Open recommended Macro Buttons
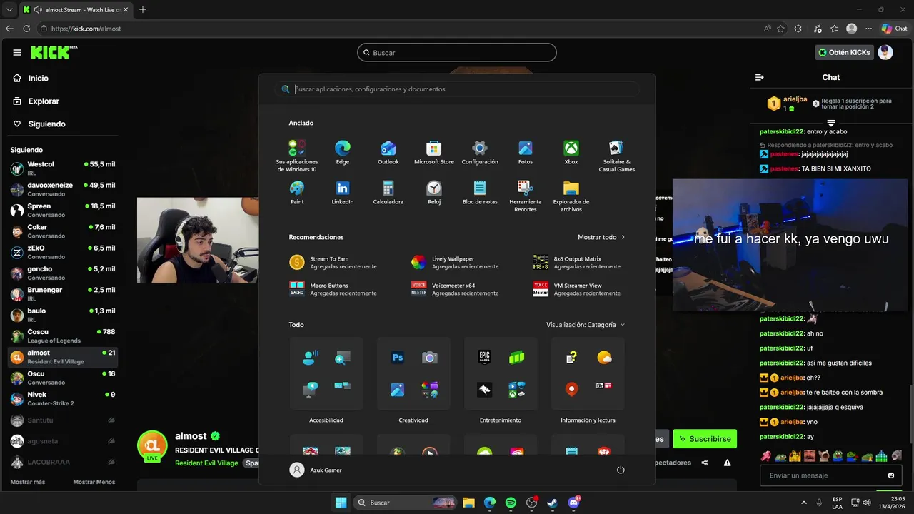 point(333,289)
